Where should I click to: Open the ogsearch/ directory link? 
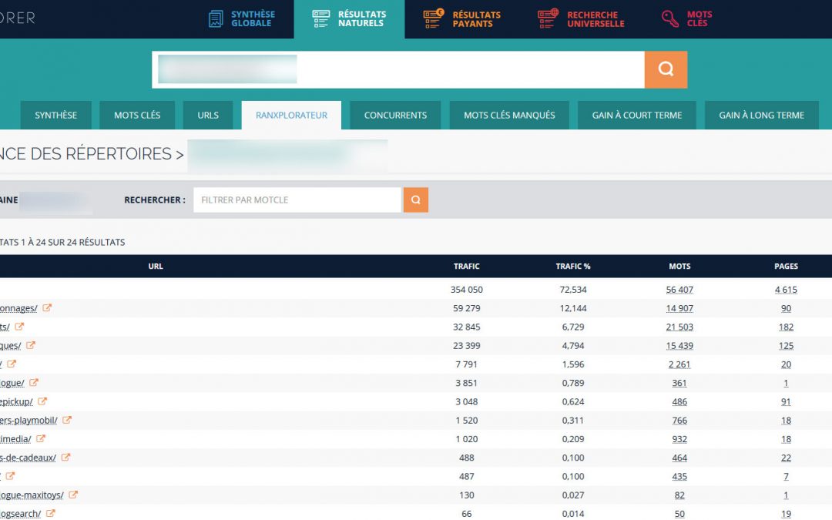point(20,514)
